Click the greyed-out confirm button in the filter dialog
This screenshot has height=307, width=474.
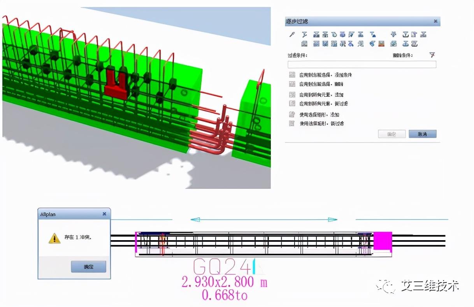click(x=392, y=134)
